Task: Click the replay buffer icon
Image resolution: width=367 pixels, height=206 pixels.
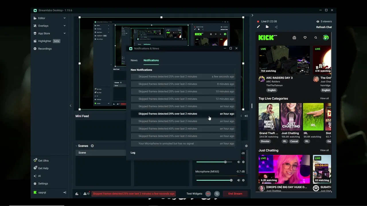Action: click(217, 194)
